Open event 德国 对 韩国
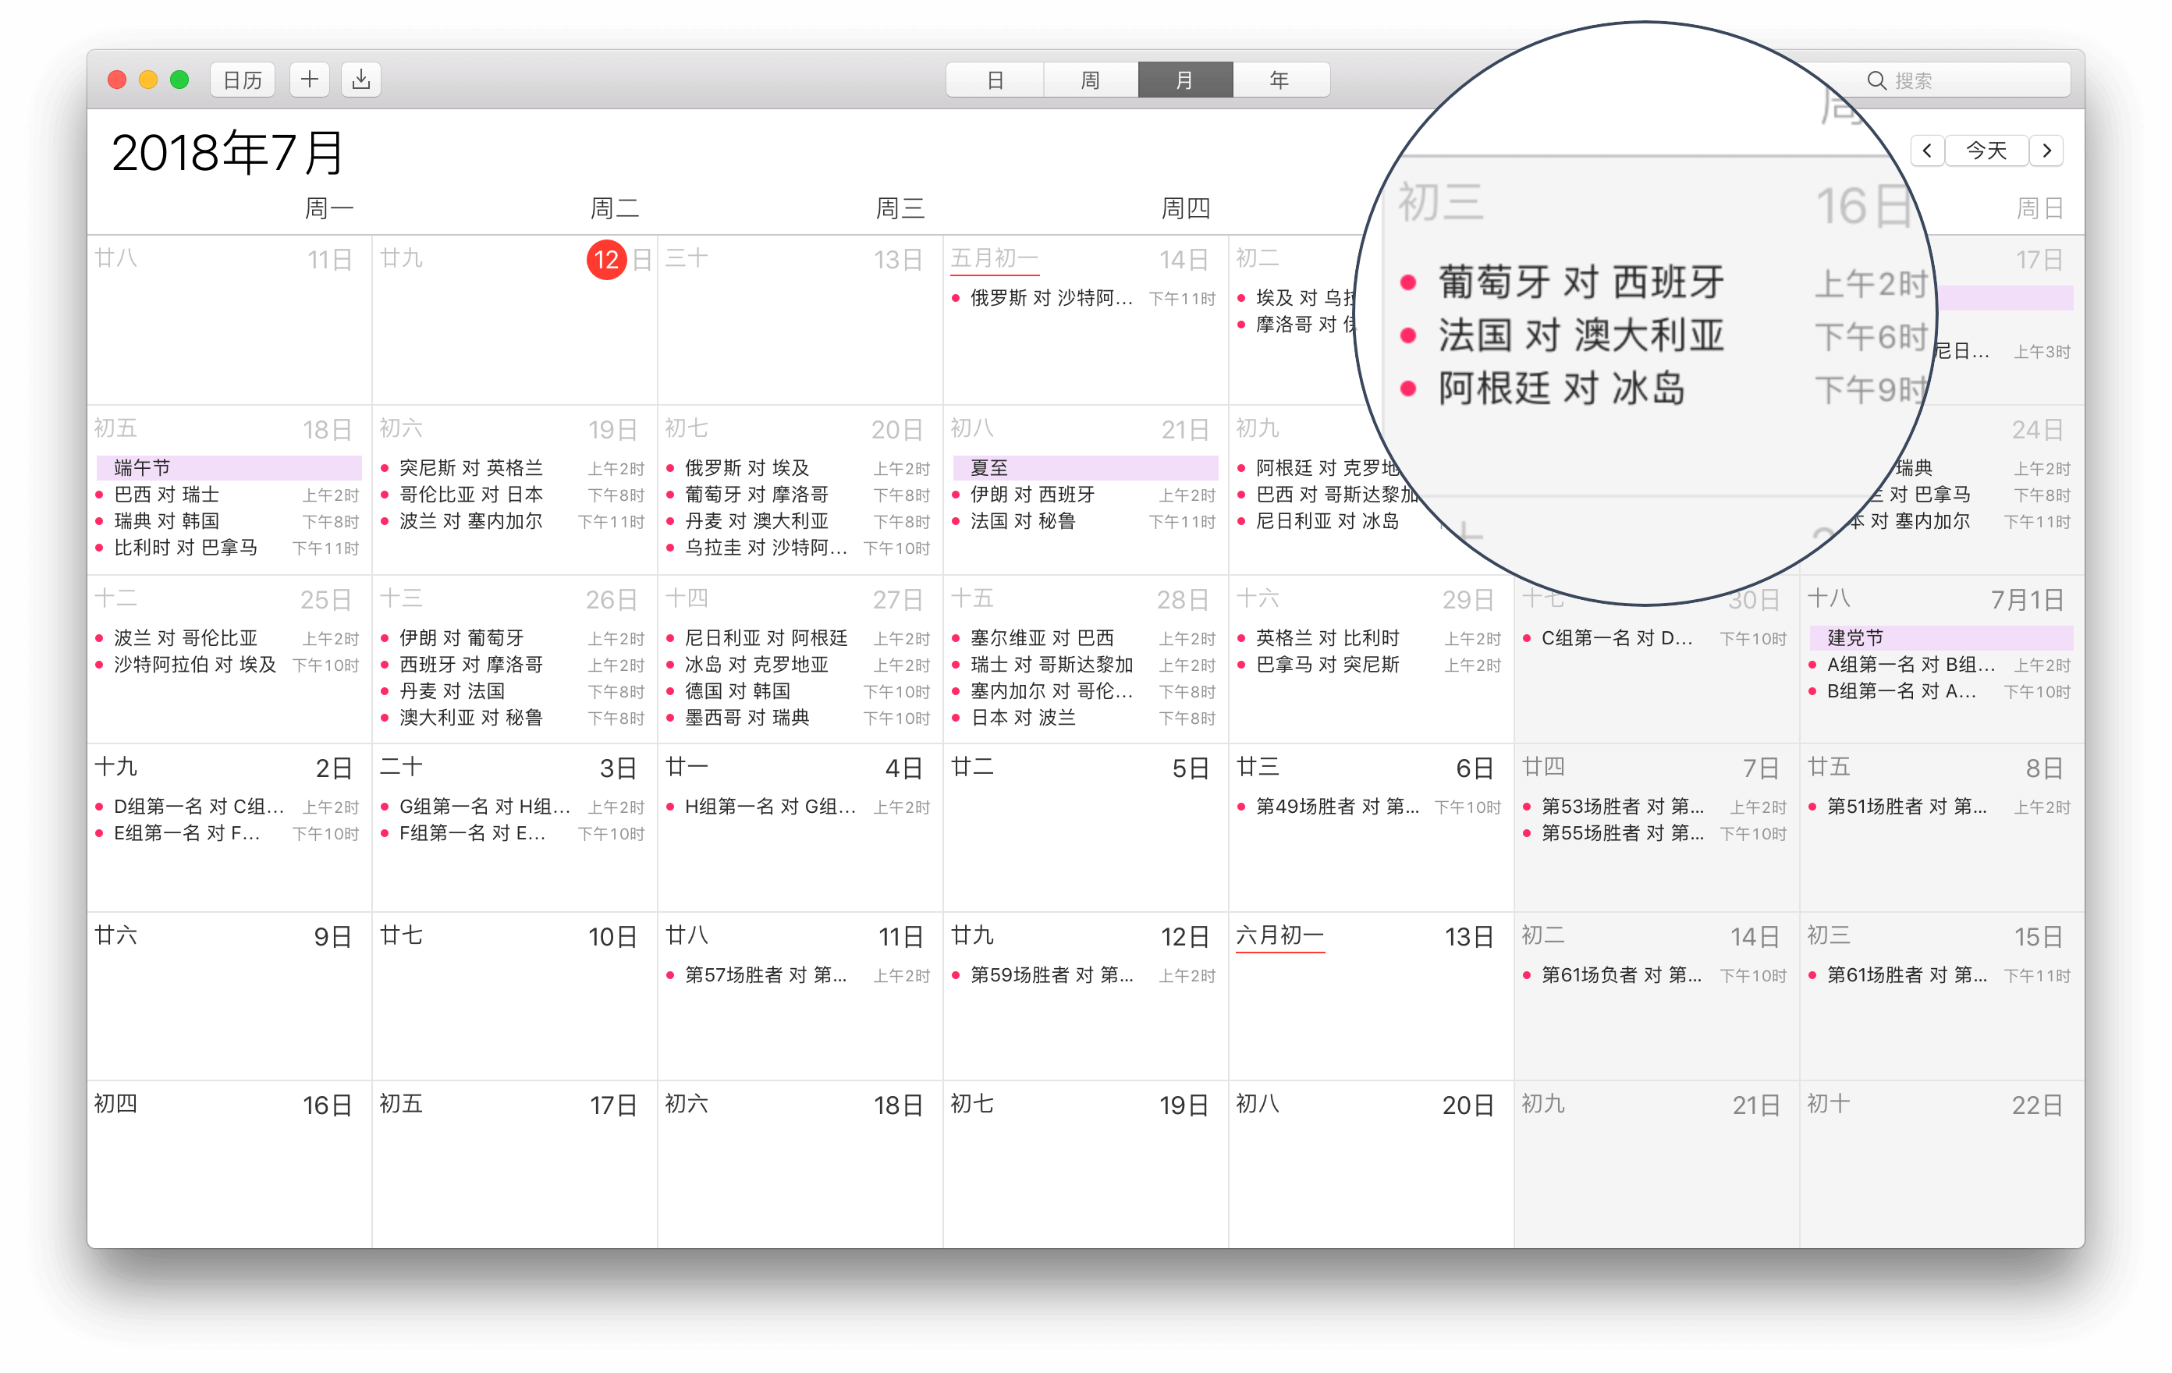2172x1373 pixels. pos(798,691)
